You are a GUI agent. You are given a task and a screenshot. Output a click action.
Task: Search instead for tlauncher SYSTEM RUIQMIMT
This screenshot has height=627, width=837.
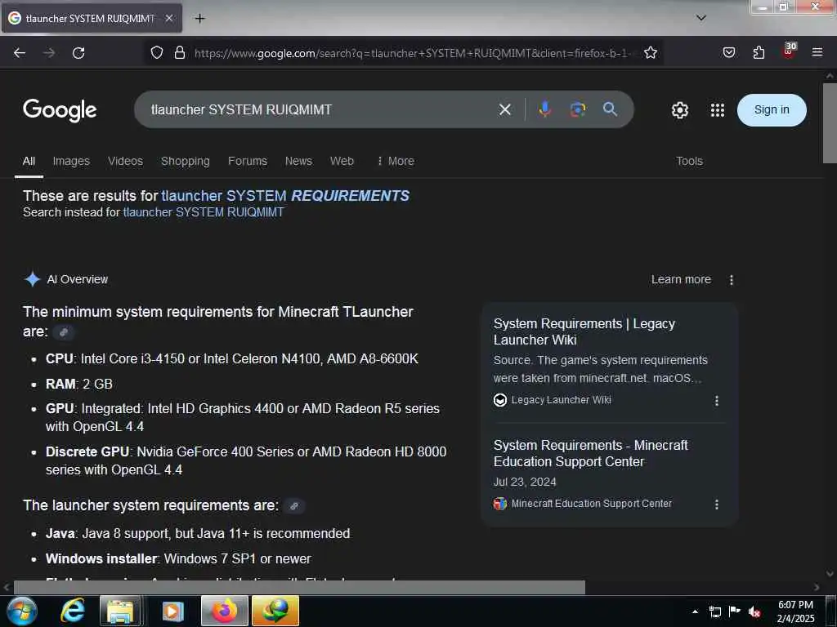204,212
